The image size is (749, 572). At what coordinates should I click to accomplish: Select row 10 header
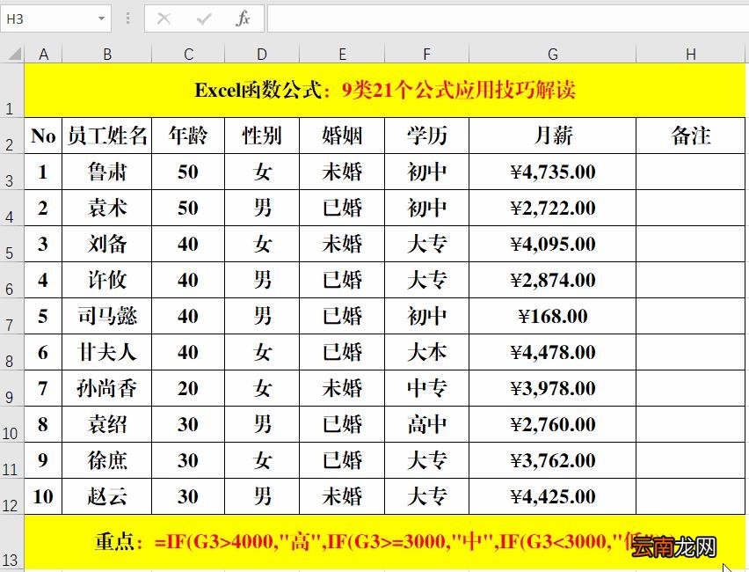pos(12,424)
